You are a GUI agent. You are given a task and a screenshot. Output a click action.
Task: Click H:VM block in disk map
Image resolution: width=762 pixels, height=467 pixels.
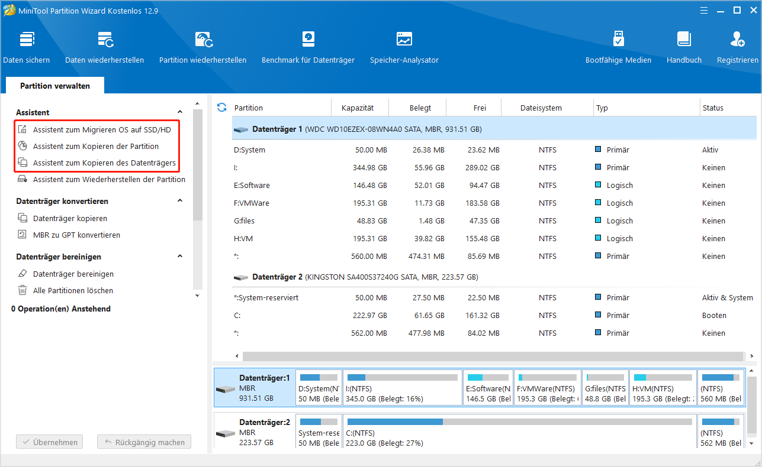[663, 388]
